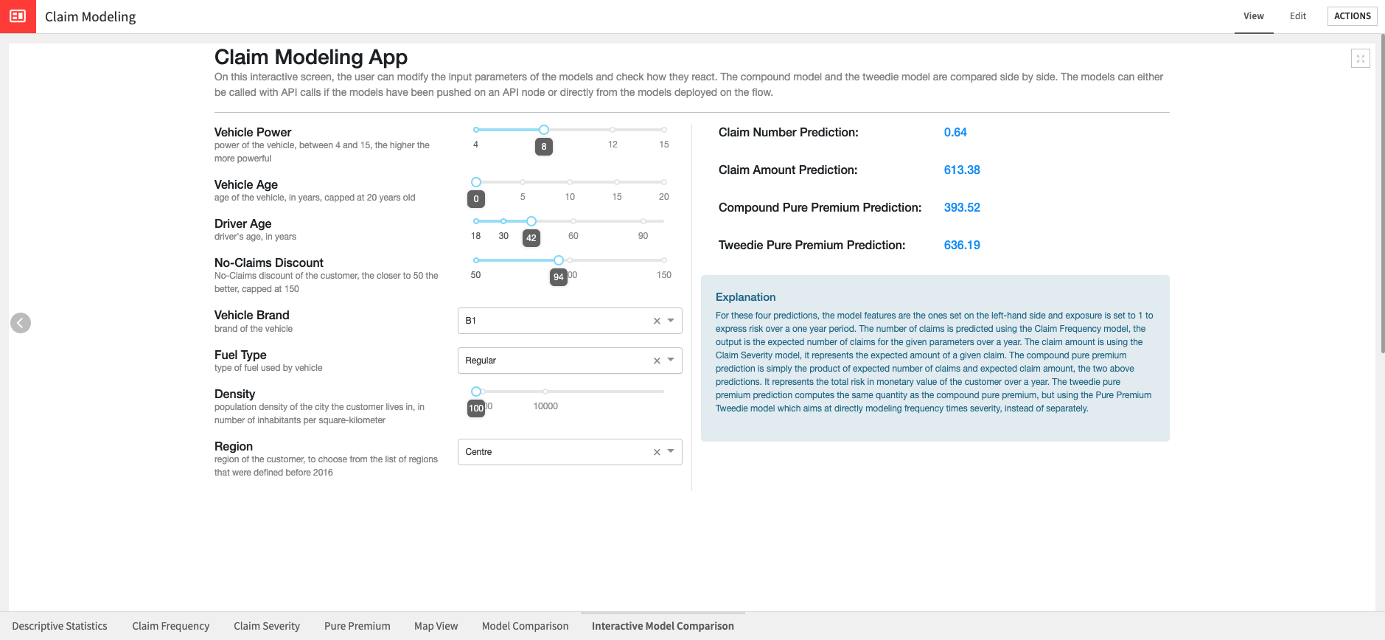Screen dimensions: 1385x640
Task: Click the Region Centre field
Action: [570, 452]
